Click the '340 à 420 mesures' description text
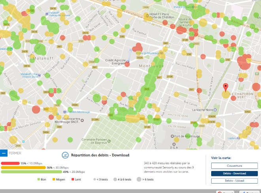261x193 pixels. (x=169, y=167)
